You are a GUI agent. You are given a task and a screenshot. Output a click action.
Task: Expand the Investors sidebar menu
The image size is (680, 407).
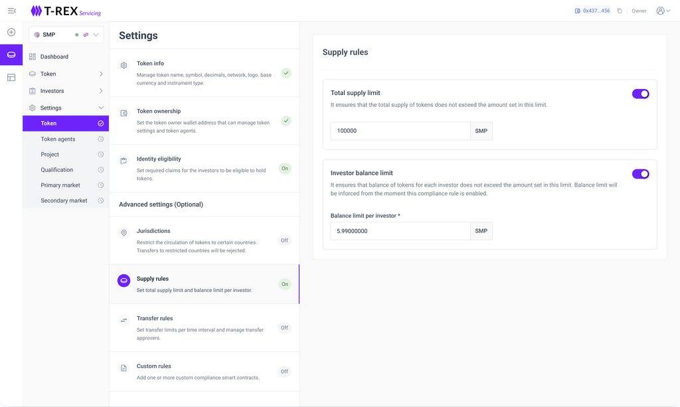[101, 91]
